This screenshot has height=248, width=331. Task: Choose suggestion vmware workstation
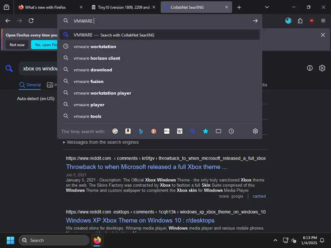tap(160, 46)
